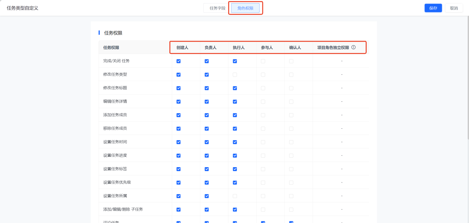
Task: Uncheck 执行人 for 设置任务标签
Action: coord(235,169)
